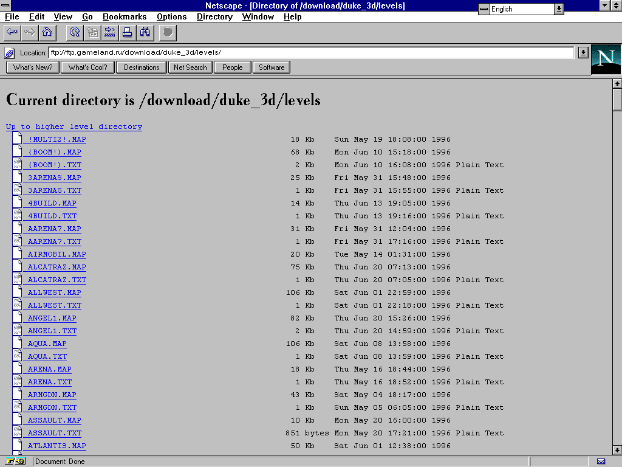Screen dimensions: 622x467
Task: Go to the Home page icon
Action: [x=47, y=32]
